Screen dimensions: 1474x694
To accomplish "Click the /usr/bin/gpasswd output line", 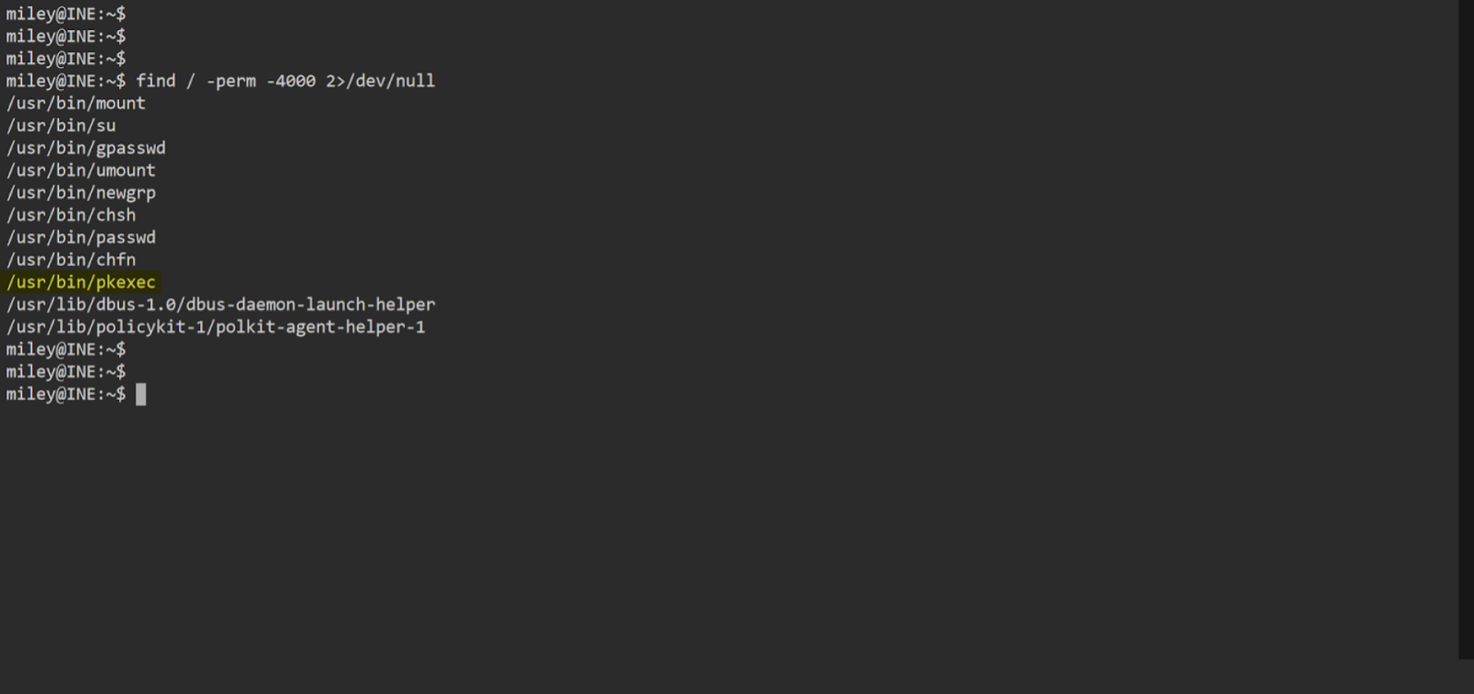I will pyautogui.click(x=86, y=148).
